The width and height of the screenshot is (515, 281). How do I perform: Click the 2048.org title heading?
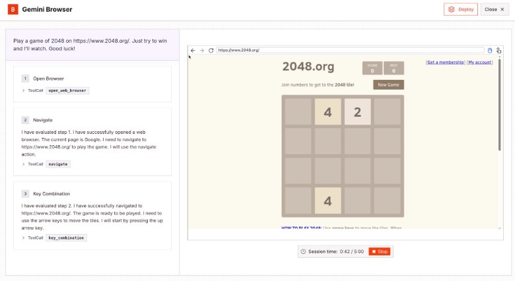tap(308, 67)
